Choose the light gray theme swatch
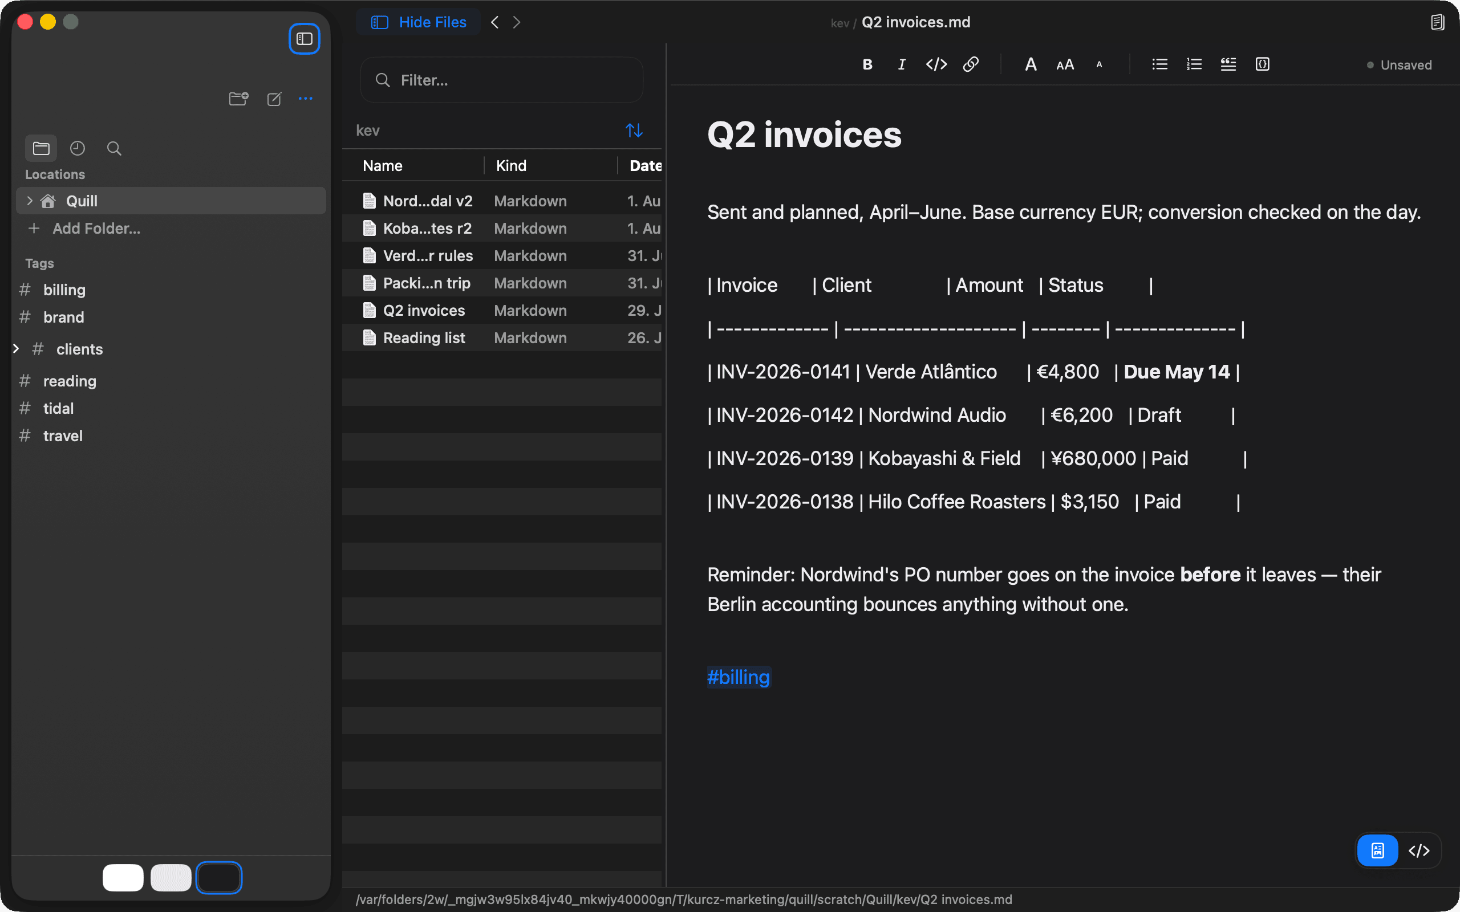Screen dimensions: 1460x912 [171, 878]
